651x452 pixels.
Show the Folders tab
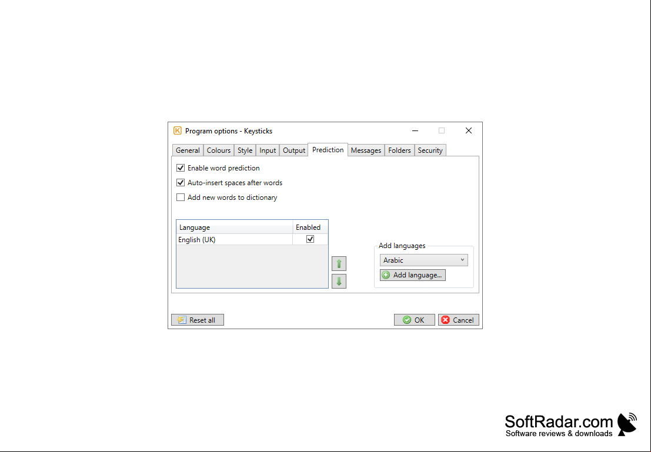coord(399,150)
